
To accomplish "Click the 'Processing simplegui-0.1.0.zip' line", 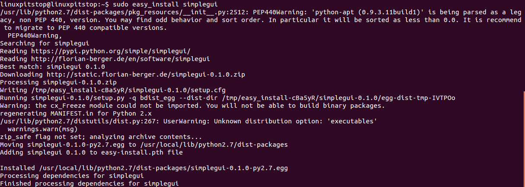I will point(58,82).
